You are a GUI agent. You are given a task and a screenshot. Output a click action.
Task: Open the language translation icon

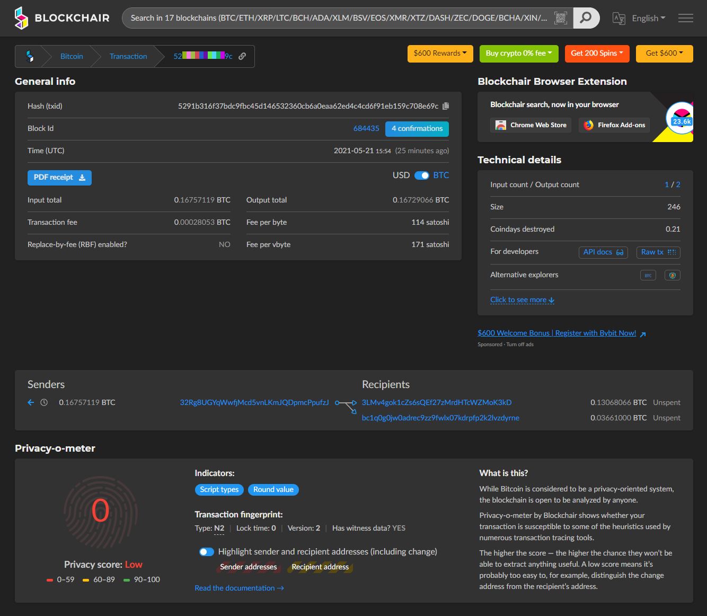[x=618, y=18]
